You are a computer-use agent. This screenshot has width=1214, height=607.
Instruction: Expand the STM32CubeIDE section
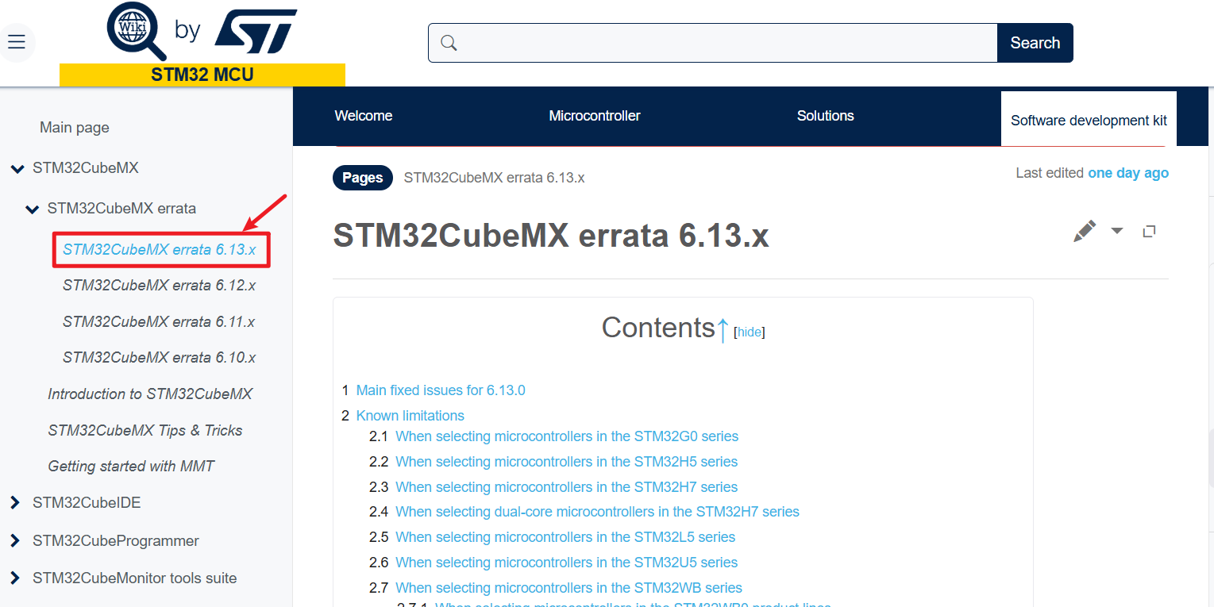(x=14, y=501)
